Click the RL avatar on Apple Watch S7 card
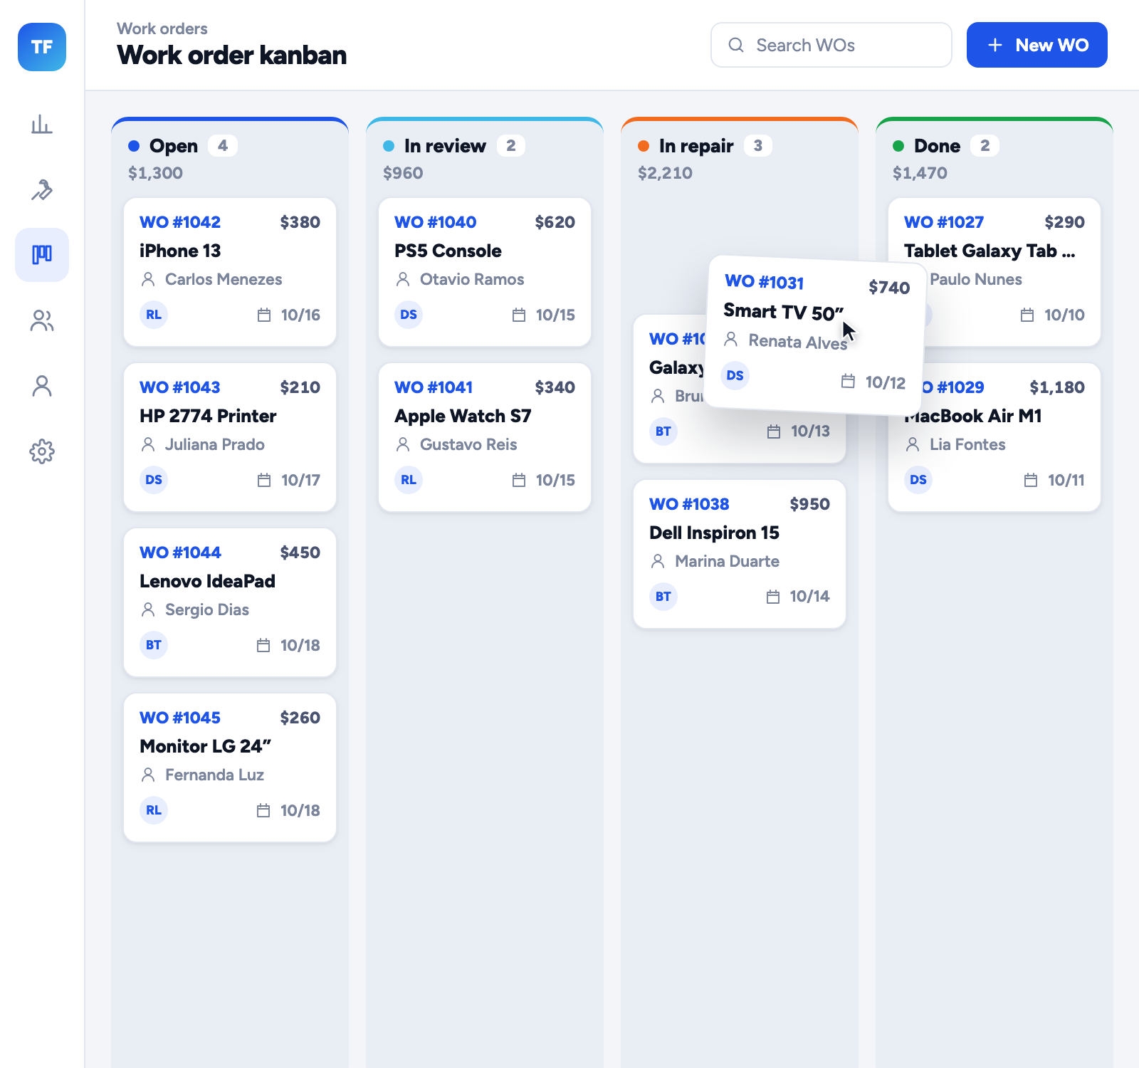The image size is (1139, 1068). (x=409, y=480)
